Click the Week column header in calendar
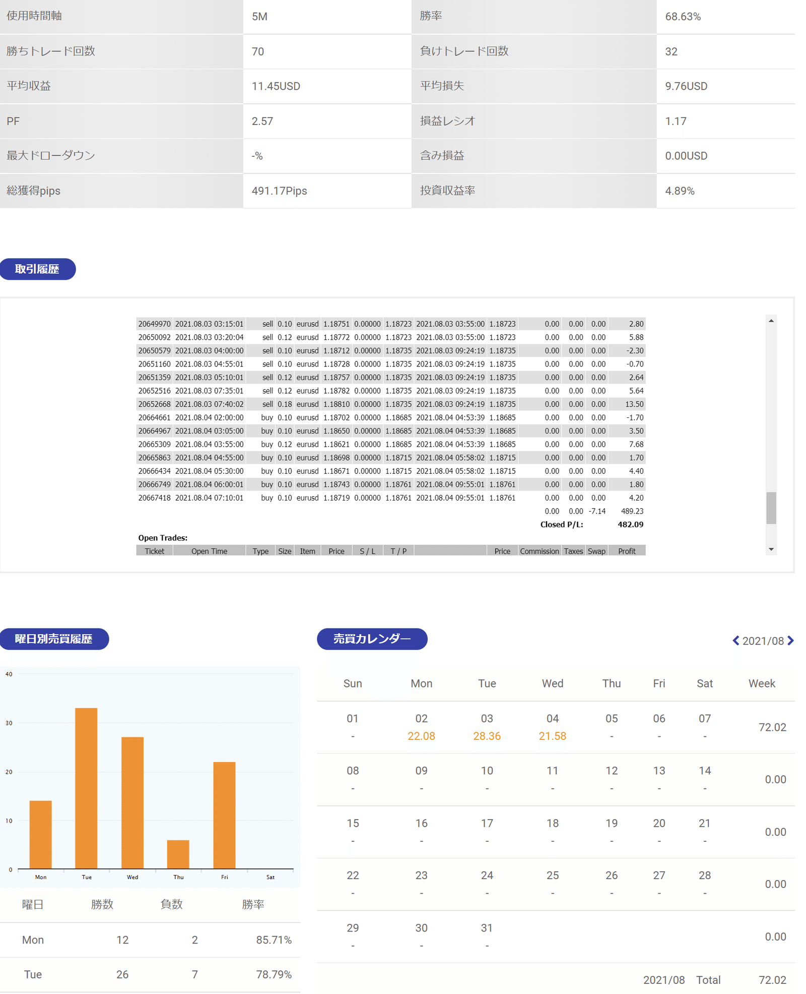 point(762,684)
